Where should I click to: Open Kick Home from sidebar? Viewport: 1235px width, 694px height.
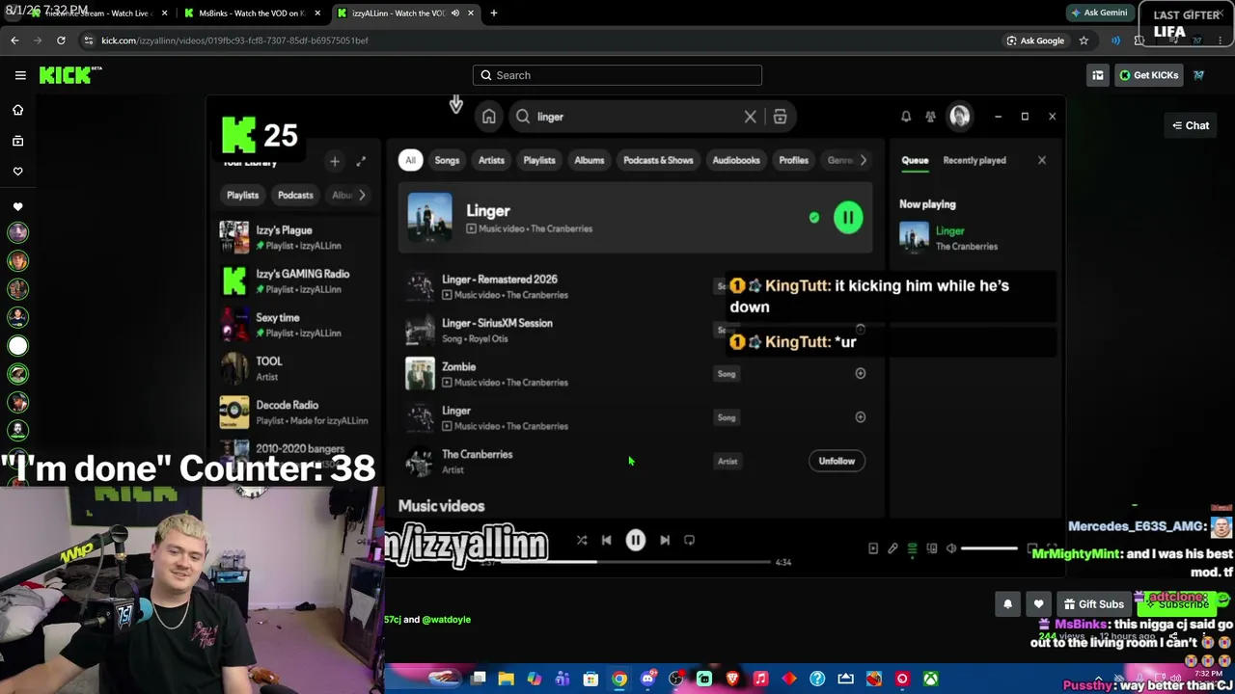click(x=17, y=110)
